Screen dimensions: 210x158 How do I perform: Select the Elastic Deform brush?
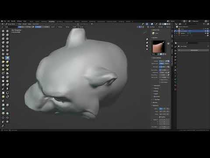pos(3,62)
